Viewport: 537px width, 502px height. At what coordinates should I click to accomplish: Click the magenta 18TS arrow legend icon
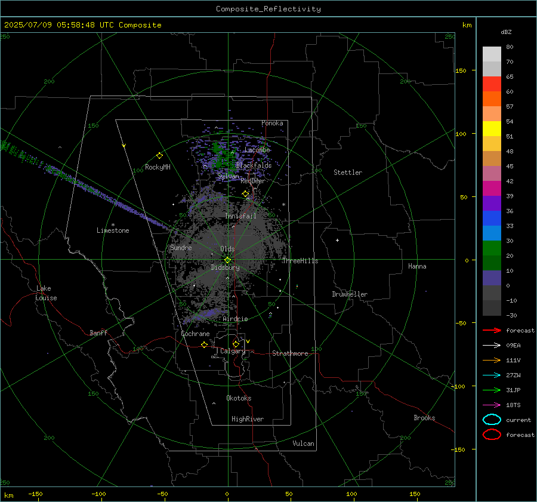click(x=492, y=405)
